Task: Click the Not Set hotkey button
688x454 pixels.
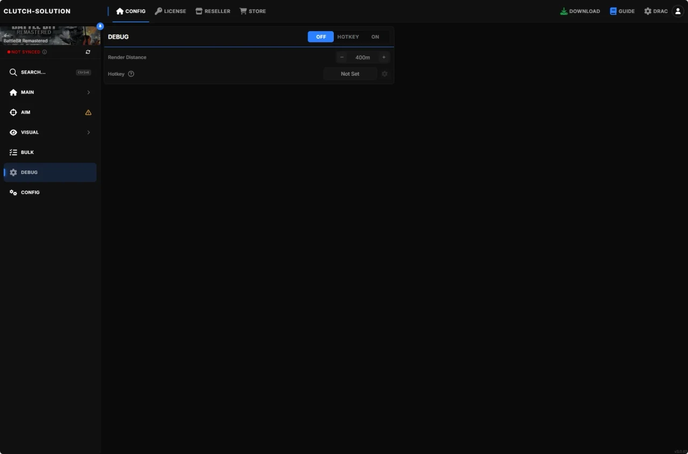Action: pyautogui.click(x=350, y=74)
